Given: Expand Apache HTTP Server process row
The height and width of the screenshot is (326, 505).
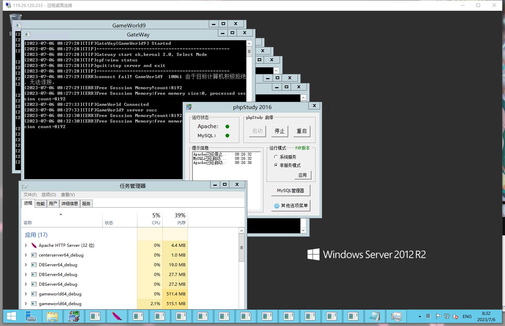Looking at the screenshot, I should click(26, 245).
